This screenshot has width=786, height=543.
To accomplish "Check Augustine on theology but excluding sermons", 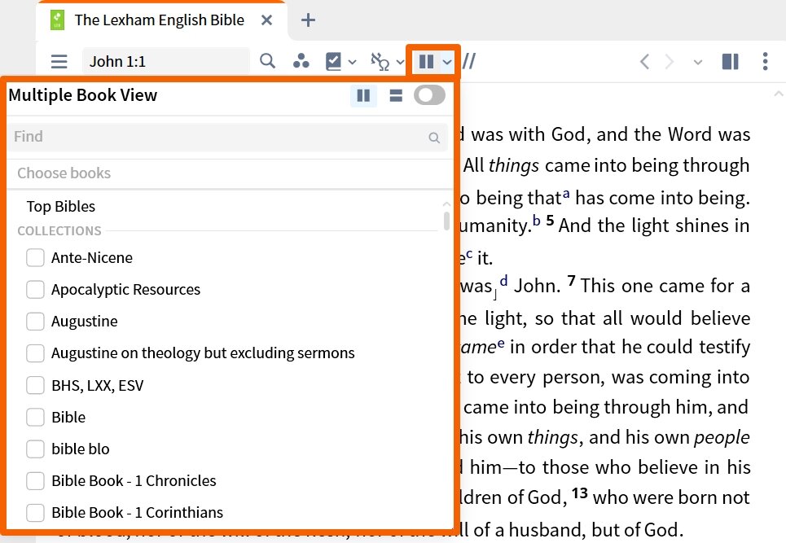I will 35,353.
